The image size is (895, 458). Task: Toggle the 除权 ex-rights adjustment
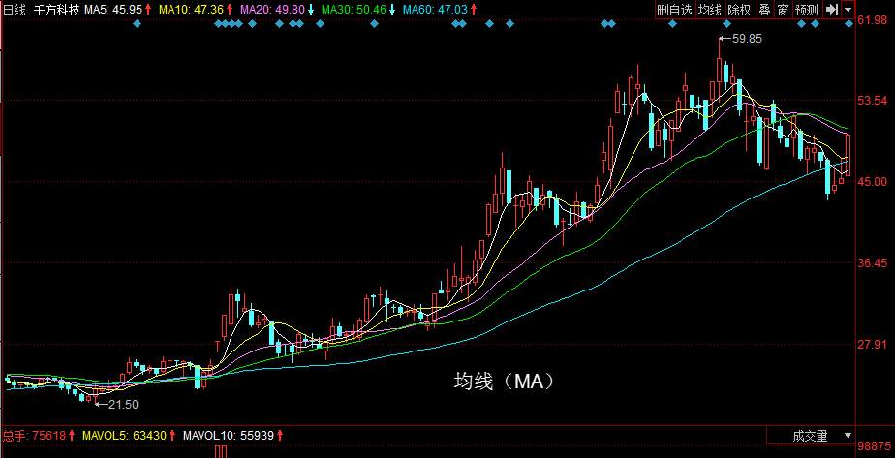(739, 10)
